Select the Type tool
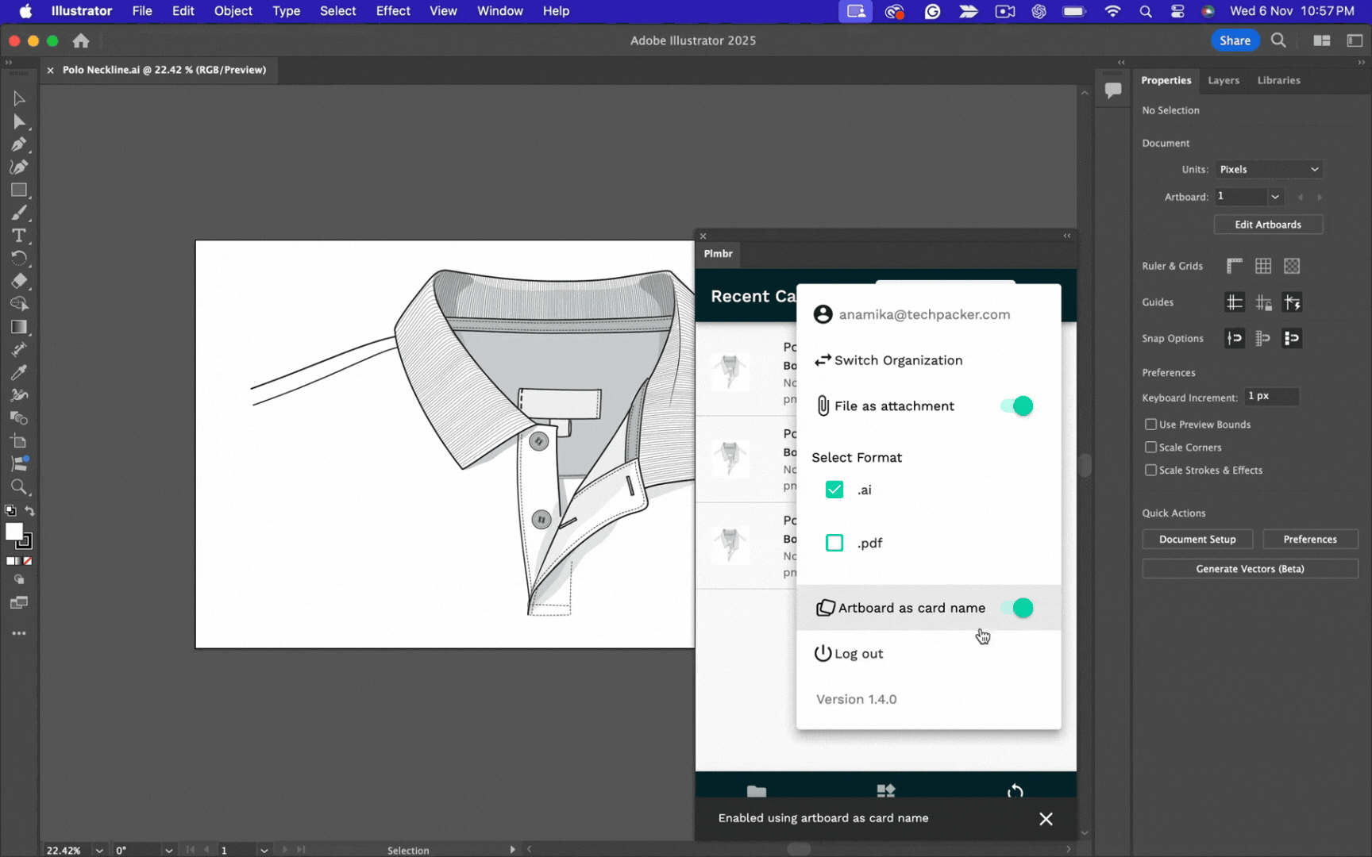Viewport: 1372px width, 857px height. tap(19, 236)
